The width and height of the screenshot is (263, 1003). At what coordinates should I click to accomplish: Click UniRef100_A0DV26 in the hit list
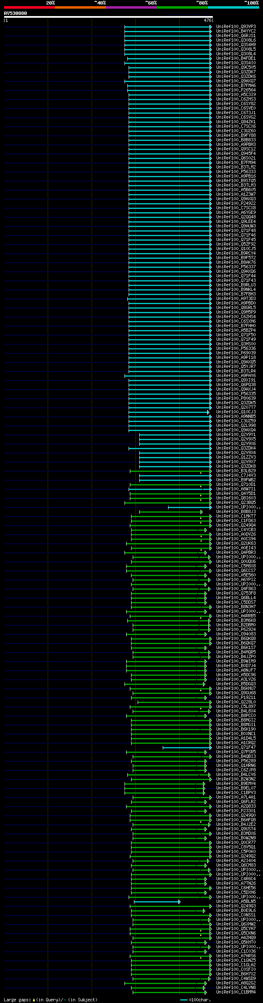point(236,534)
